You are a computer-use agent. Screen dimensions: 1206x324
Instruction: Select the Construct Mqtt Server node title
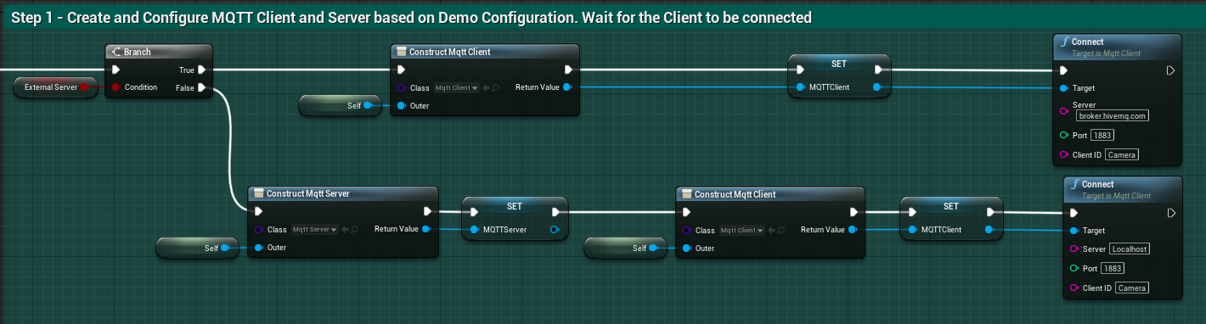pos(307,193)
